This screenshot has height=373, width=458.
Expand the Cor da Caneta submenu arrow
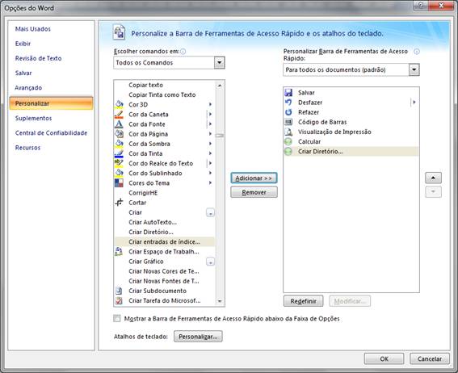coord(210,114)
